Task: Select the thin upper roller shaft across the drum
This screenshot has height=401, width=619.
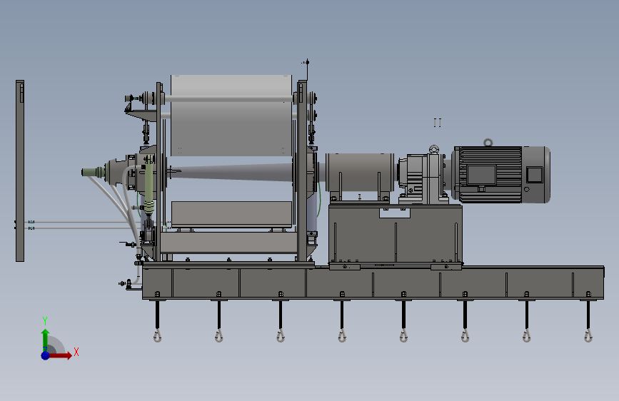Action: point(229,98)
